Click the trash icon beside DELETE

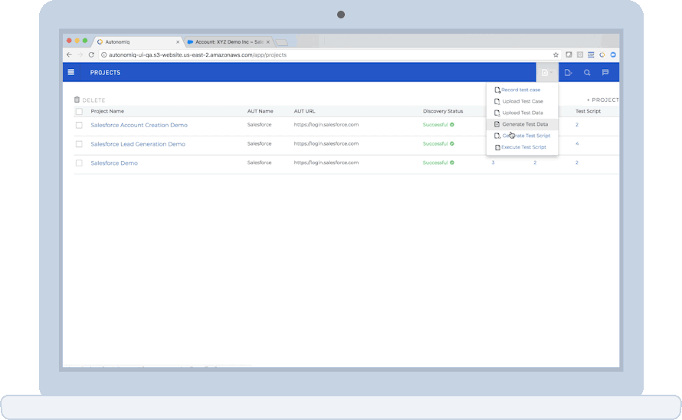[x=77, y=100]
